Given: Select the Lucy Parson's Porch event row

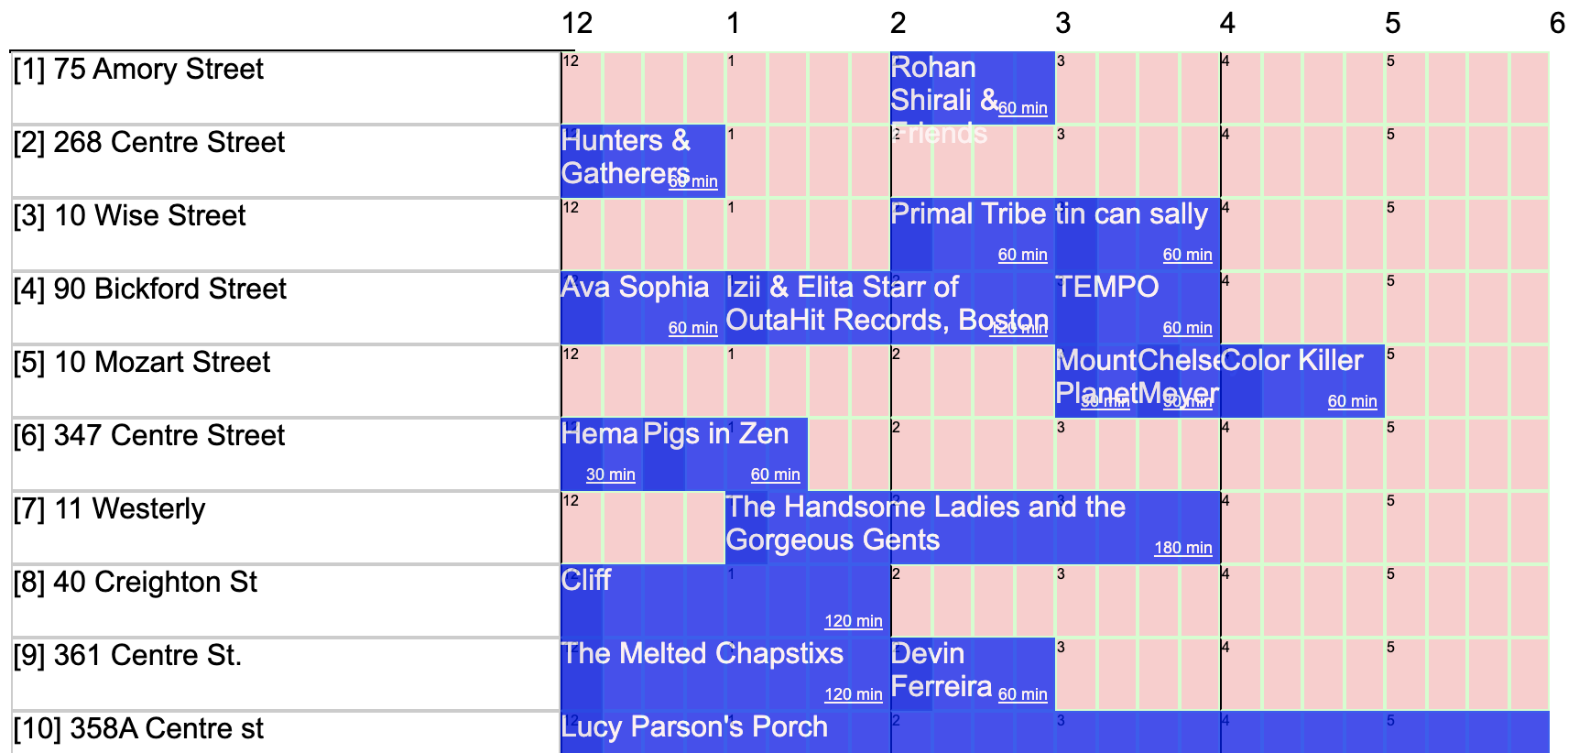Looking at the screenshot, I should coord(1055,732).
